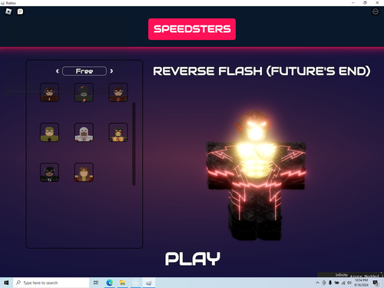Click the glowing Reverse Flash character model

click(x=256, y=175)
